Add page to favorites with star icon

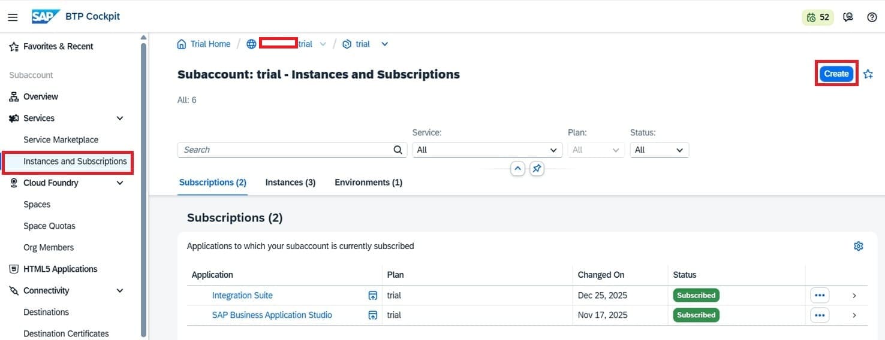click(868, 74)
